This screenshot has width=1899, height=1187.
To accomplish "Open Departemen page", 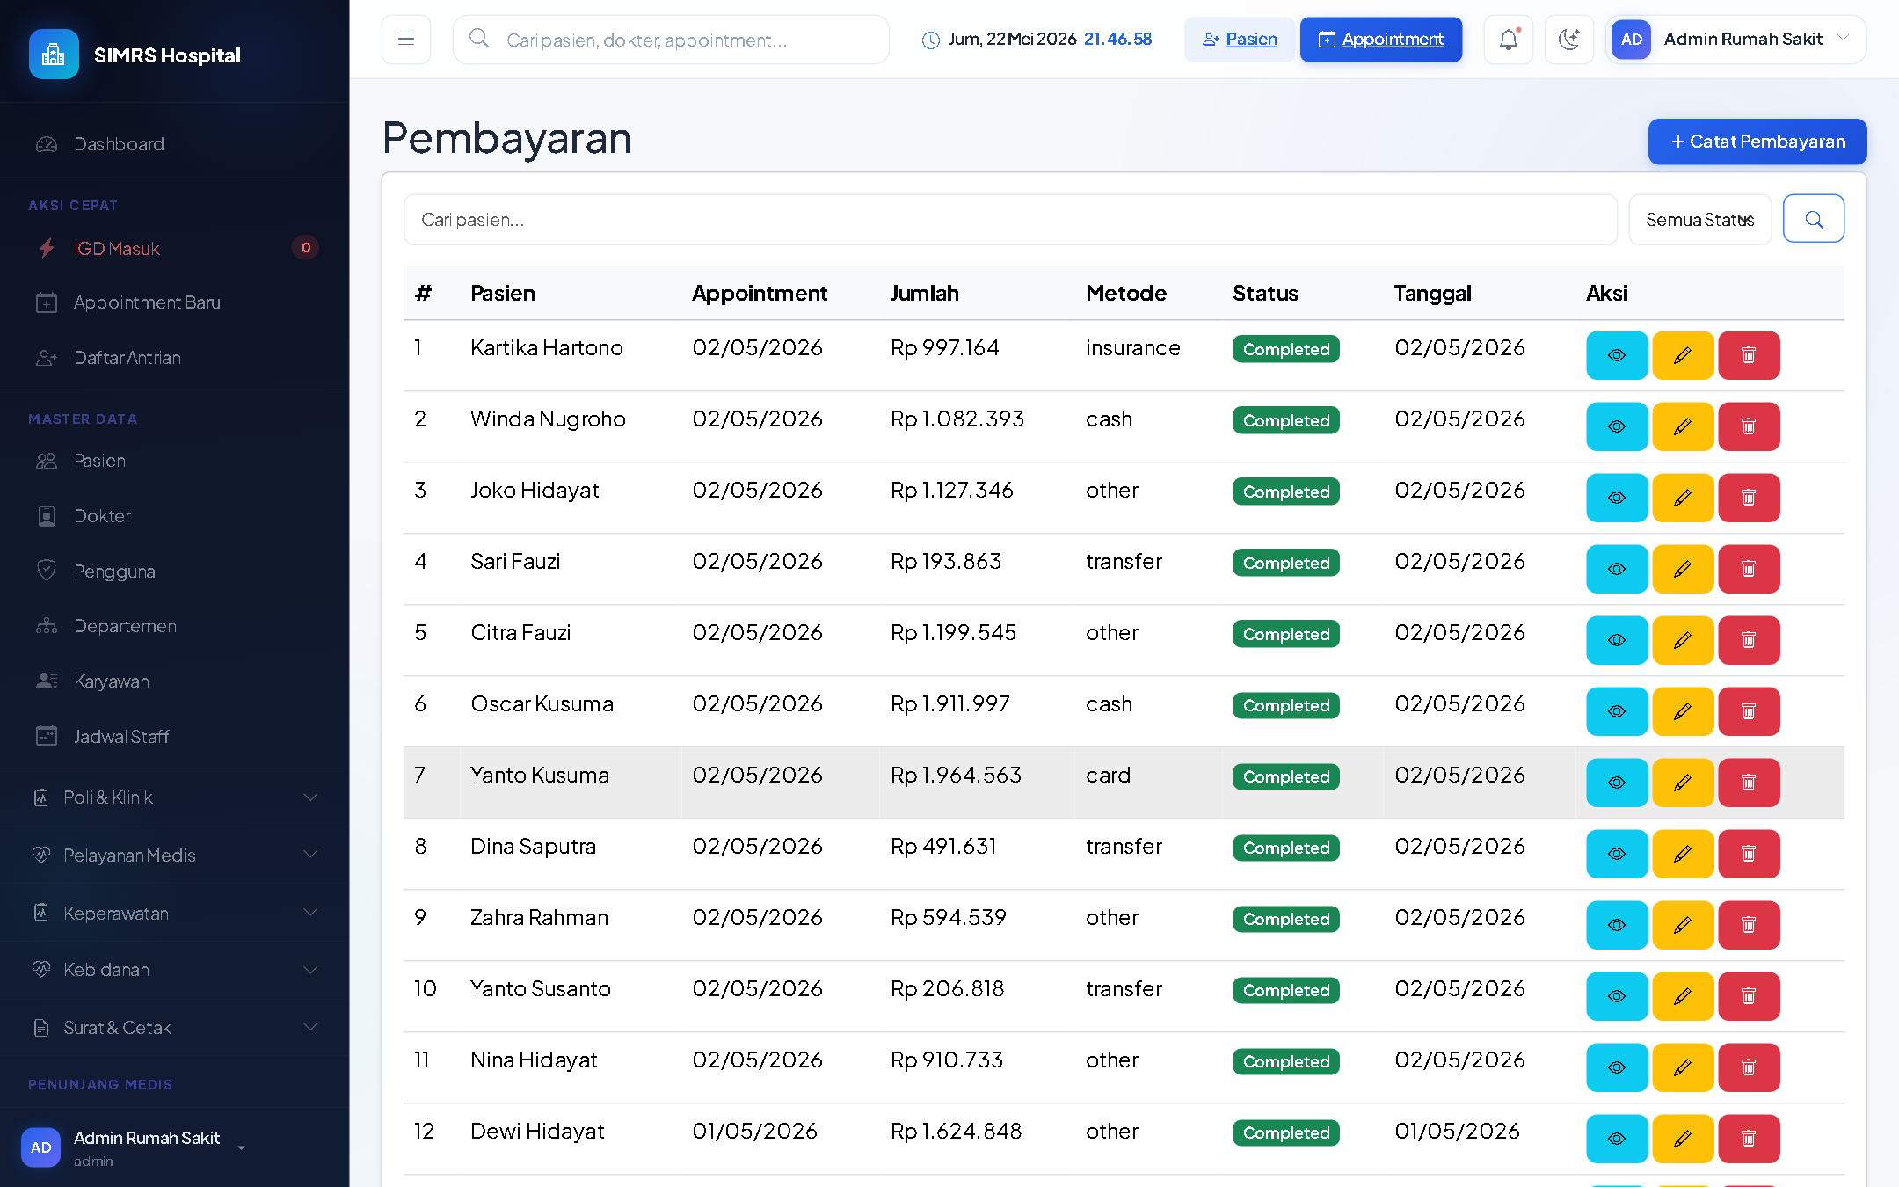I will [x=175, y=626].
